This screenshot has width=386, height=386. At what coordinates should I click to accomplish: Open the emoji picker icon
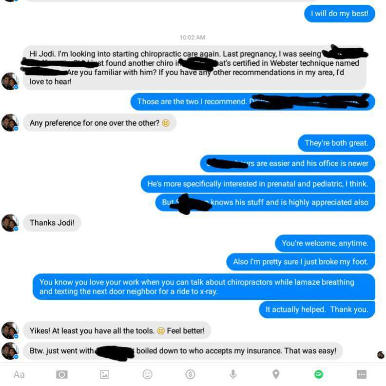coord(148,374)
